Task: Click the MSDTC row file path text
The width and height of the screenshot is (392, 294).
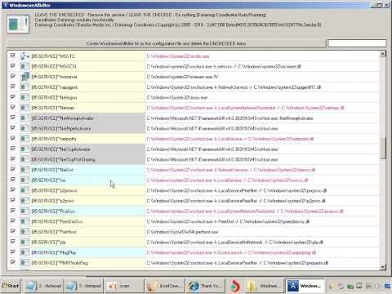Action: pyautogui.click(x=178, y=56)
